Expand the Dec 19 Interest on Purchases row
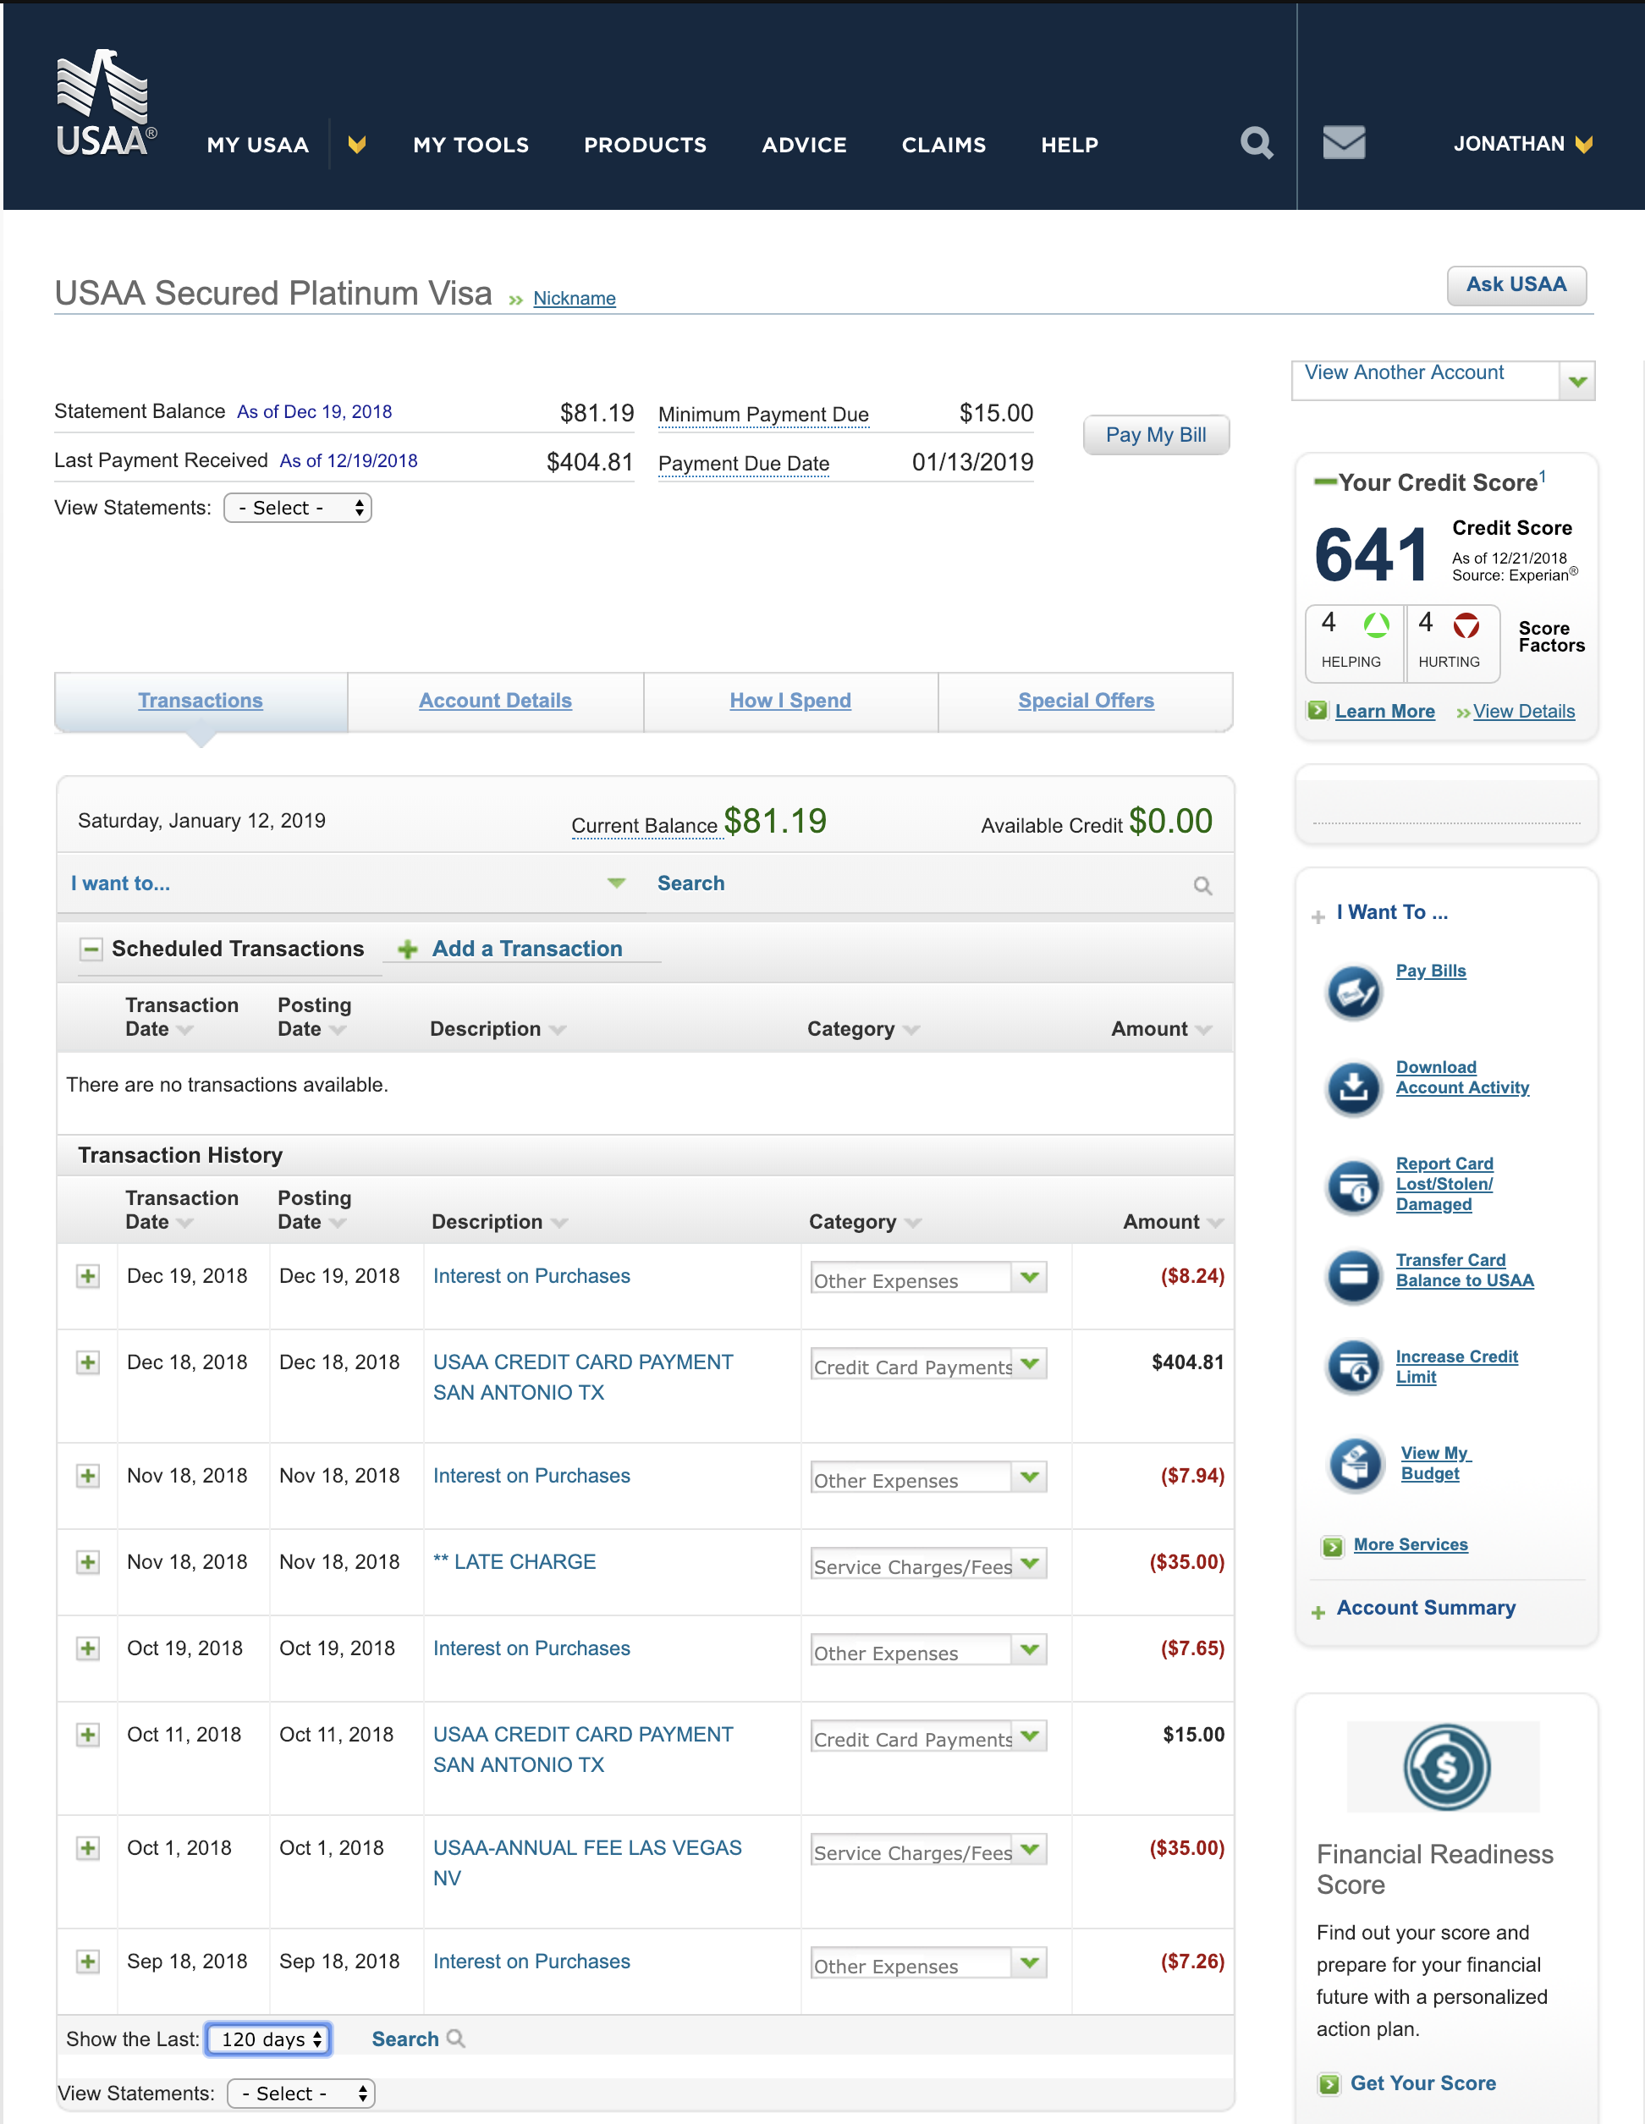The height and width of the screenshot is (2124, 1645). pyautogui.click(x=87, y=1277)
